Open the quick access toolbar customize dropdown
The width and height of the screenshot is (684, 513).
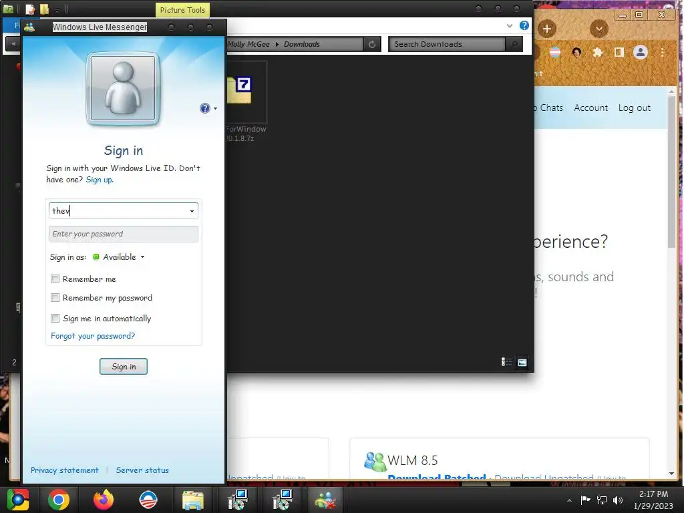(57, 9)
